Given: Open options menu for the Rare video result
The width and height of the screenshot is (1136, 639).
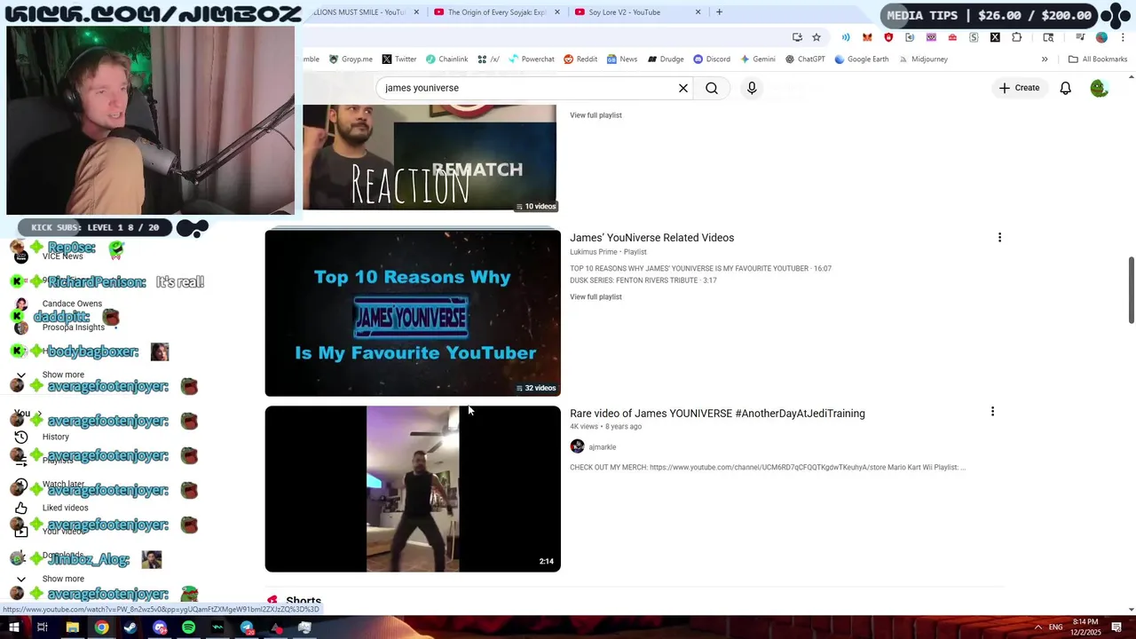Looking at the screenshot, I should coord(992,412).
